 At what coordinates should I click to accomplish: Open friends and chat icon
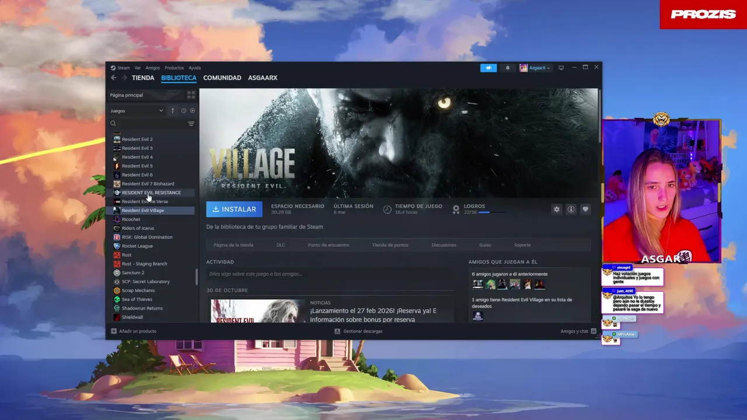click(594, 331)
